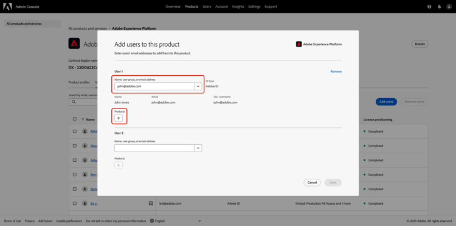Add products for User 1 with plus button
This screenshot has width=456, height=226.
pyautogui.click(x=119, y=118)
